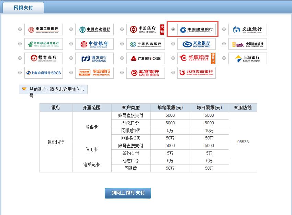Click the 准贷记卡 cell in the table
This screenshot has height=215, width=292.
point(92,165)
